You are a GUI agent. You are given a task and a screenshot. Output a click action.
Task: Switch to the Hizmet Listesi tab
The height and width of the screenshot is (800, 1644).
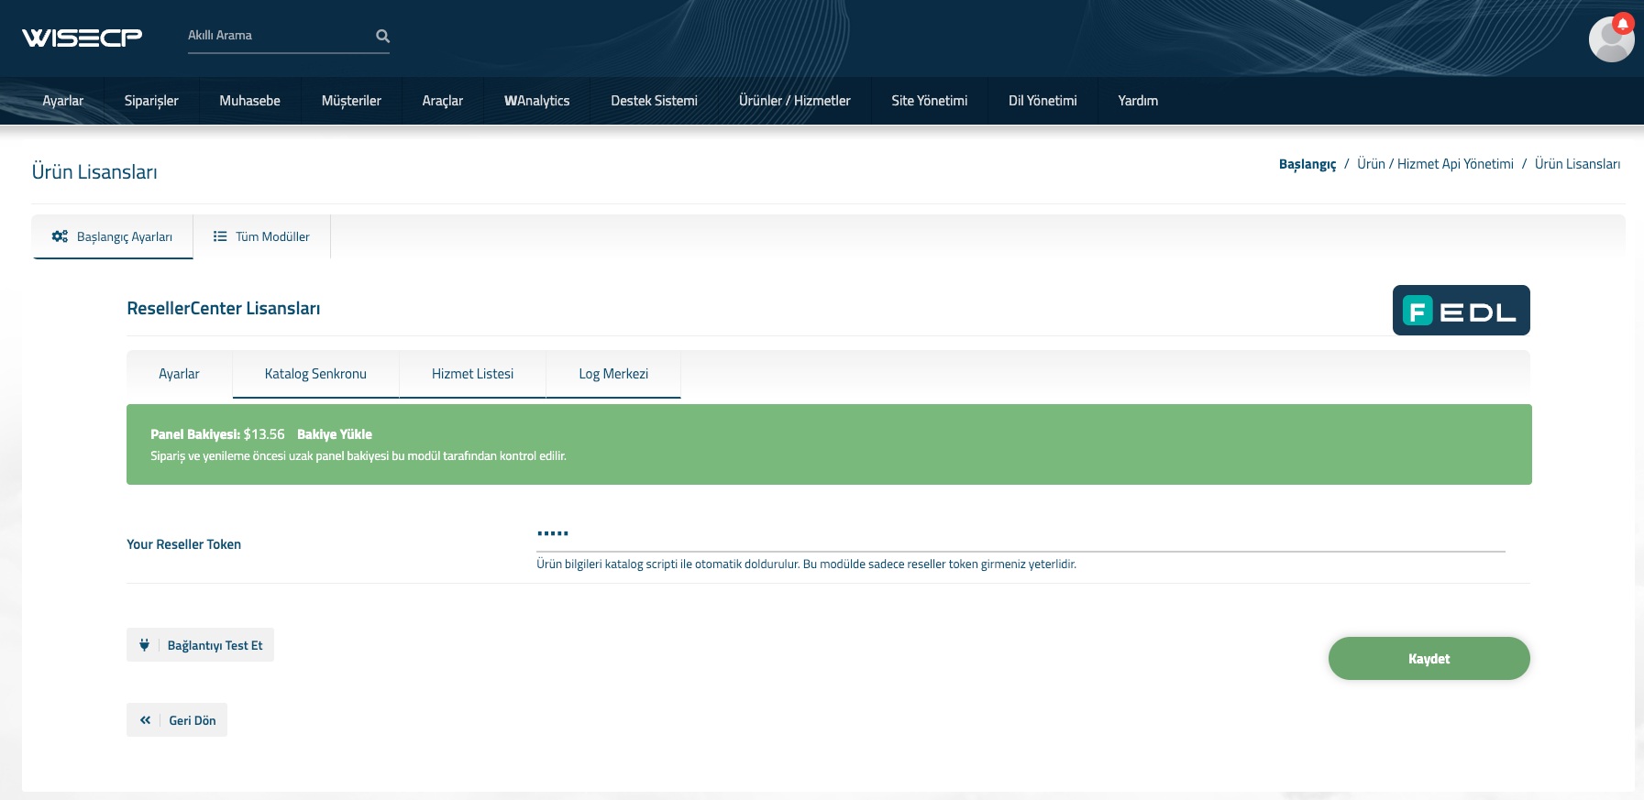click(472, 374)
